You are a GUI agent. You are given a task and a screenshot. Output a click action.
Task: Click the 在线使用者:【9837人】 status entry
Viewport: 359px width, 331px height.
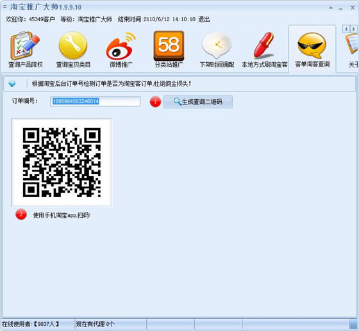click(31, 324)
